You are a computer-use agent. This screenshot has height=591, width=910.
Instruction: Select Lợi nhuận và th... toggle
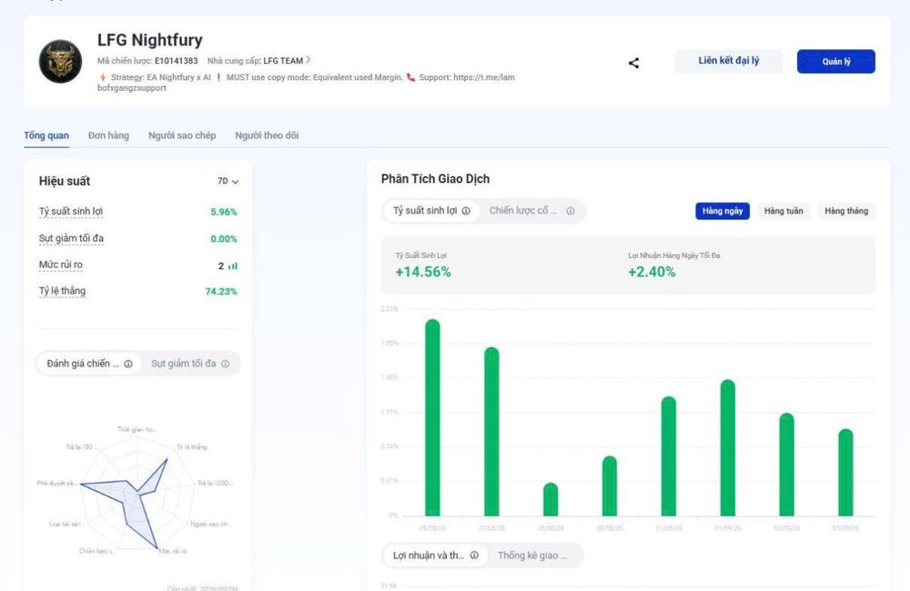coord(435,555)
